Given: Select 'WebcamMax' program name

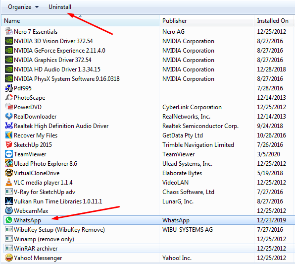Looking at the screenshot, I should click(31, 211).
